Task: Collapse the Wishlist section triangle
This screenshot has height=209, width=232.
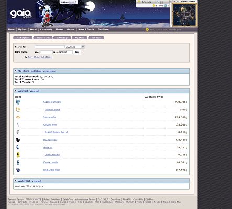Action: click(15, 91)
